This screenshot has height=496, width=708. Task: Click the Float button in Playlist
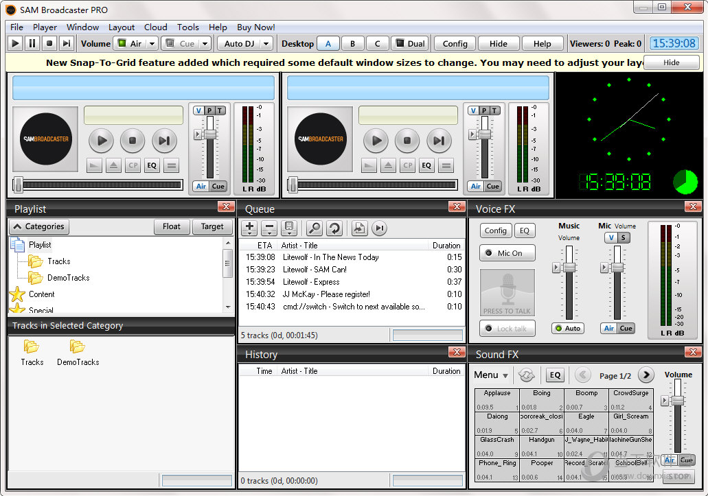coord(172,226)
